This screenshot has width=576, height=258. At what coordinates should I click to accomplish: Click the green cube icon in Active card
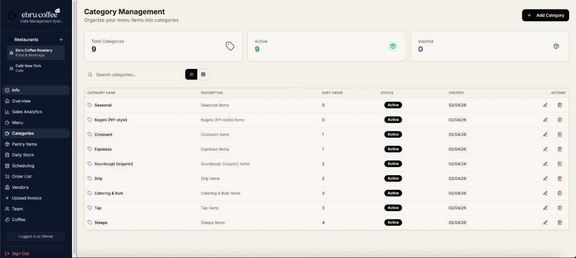[393, 46]
